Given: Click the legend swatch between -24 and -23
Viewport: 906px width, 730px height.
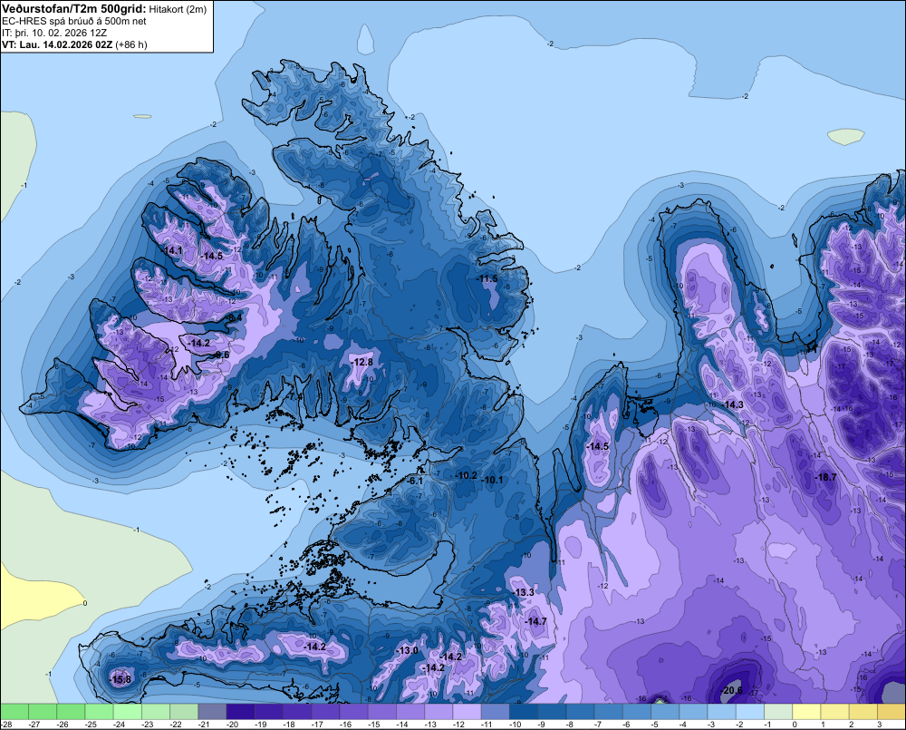Looking at the screenshot, I should pos(127,711).
